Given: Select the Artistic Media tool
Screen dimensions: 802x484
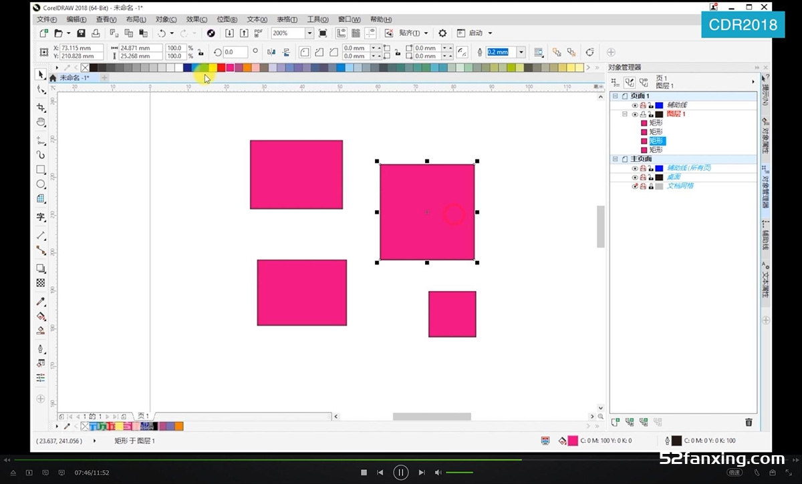Looking at the screenshot, I should tap(41, 155).
